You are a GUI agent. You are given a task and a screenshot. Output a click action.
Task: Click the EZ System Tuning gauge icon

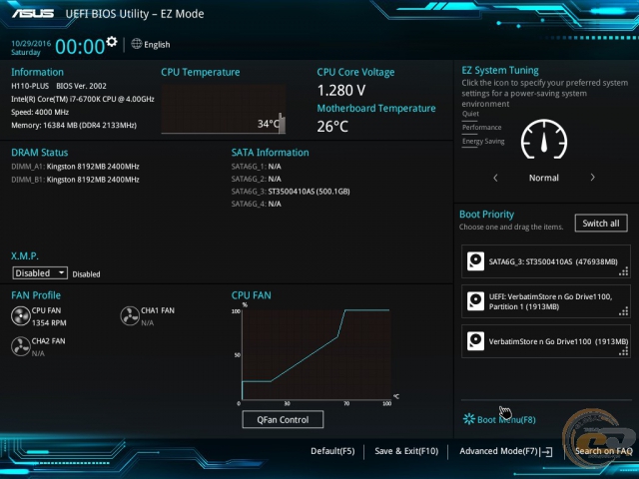pyautogui.click(x=544, y=139)
